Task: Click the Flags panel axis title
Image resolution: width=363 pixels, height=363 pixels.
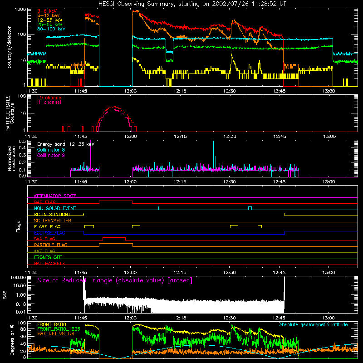Action: point(19,226)
